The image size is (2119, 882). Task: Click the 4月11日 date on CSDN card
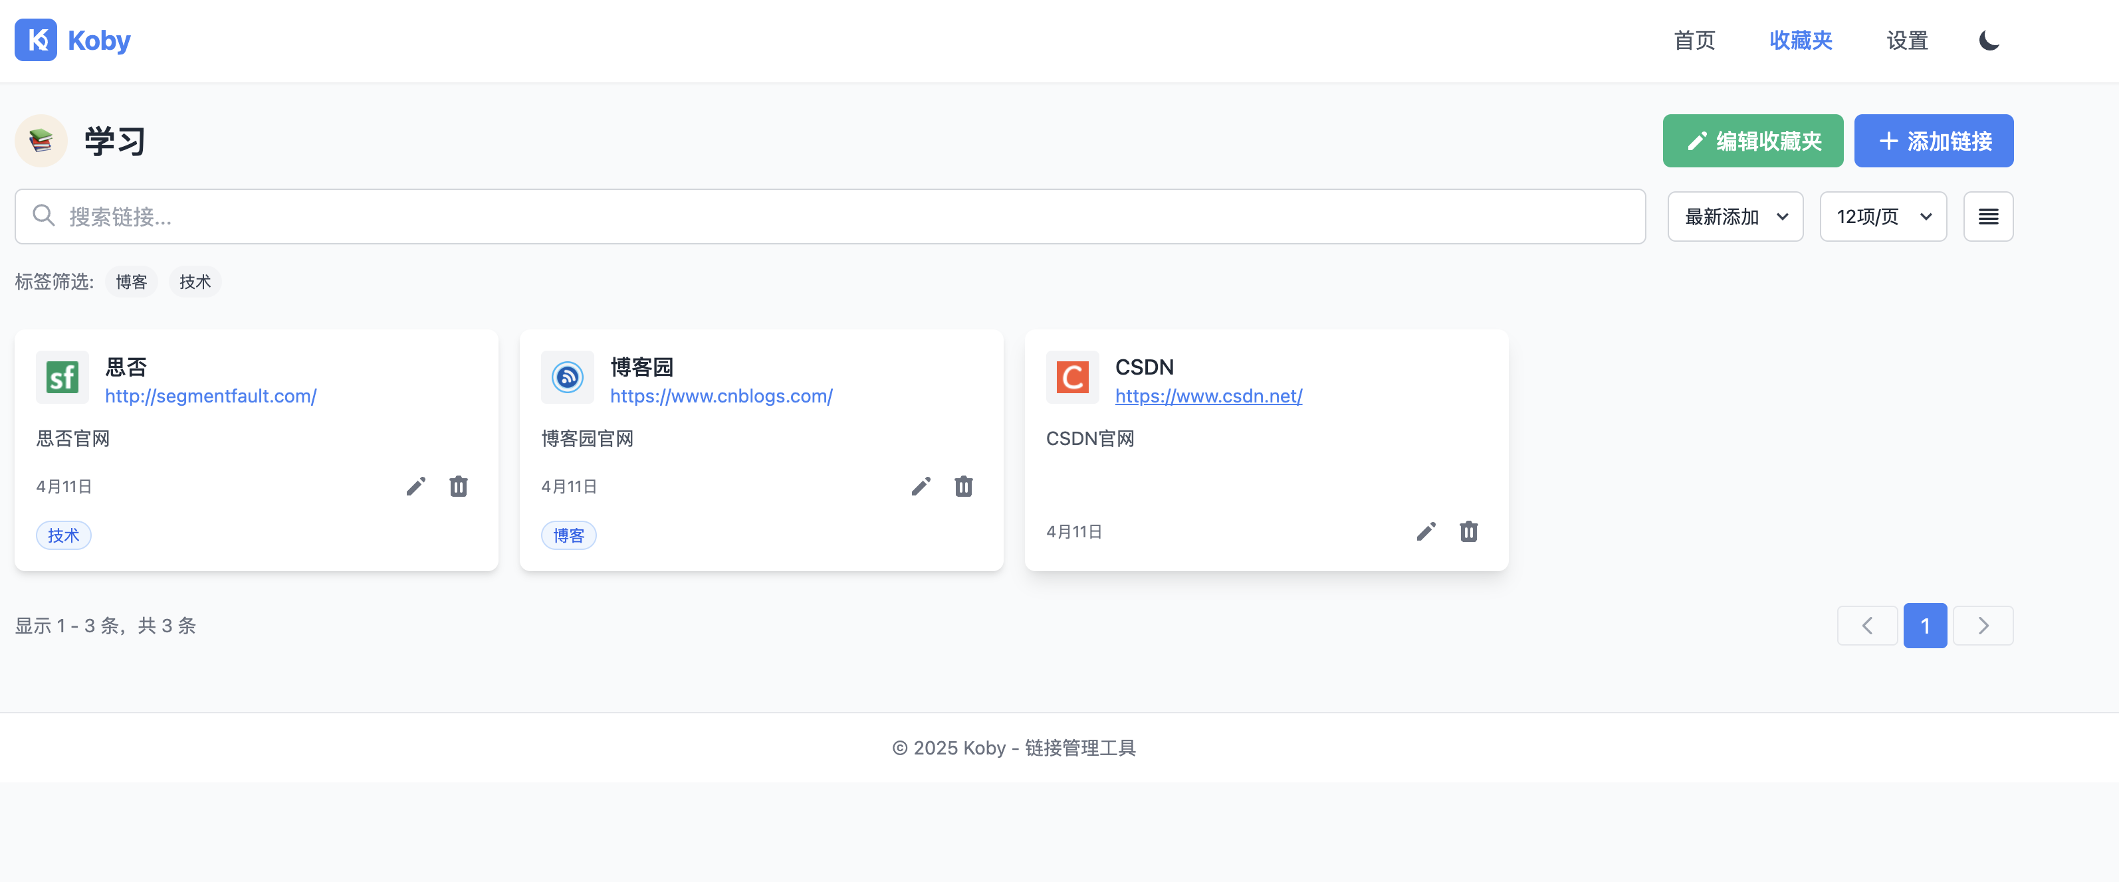[1073, 532]
